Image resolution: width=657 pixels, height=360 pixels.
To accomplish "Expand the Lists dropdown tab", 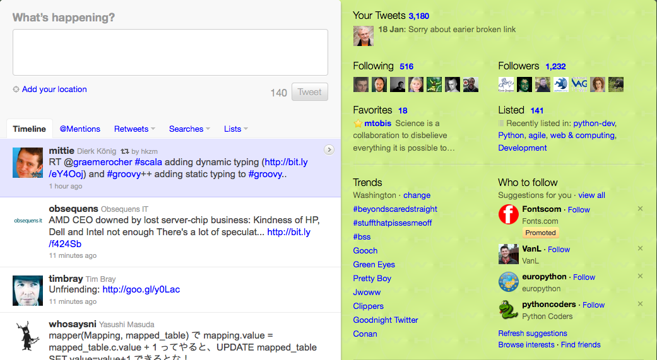I will (236, 129).
